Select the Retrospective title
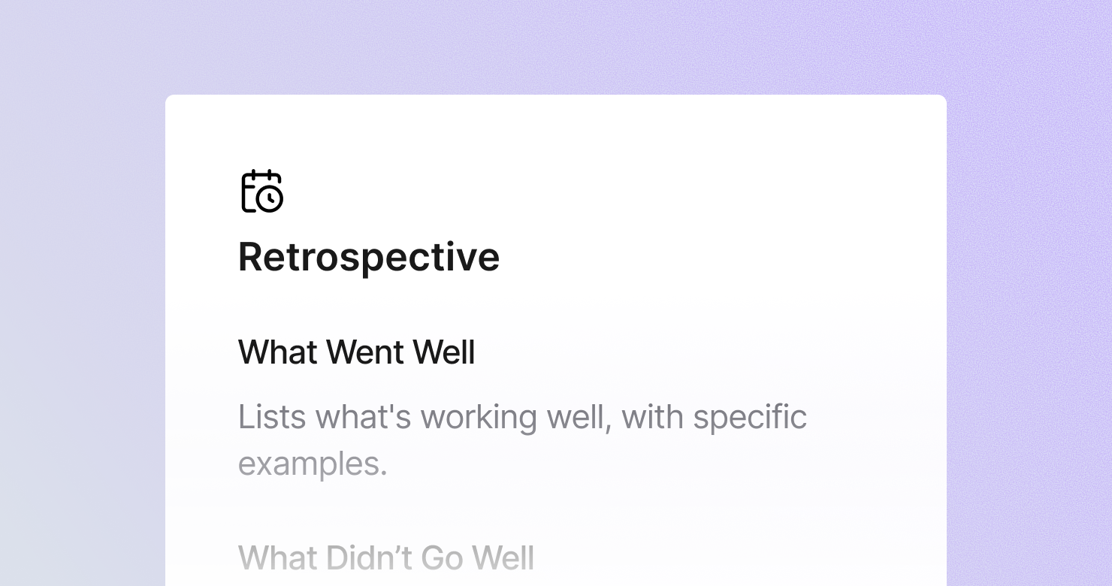 pos(369,257)
